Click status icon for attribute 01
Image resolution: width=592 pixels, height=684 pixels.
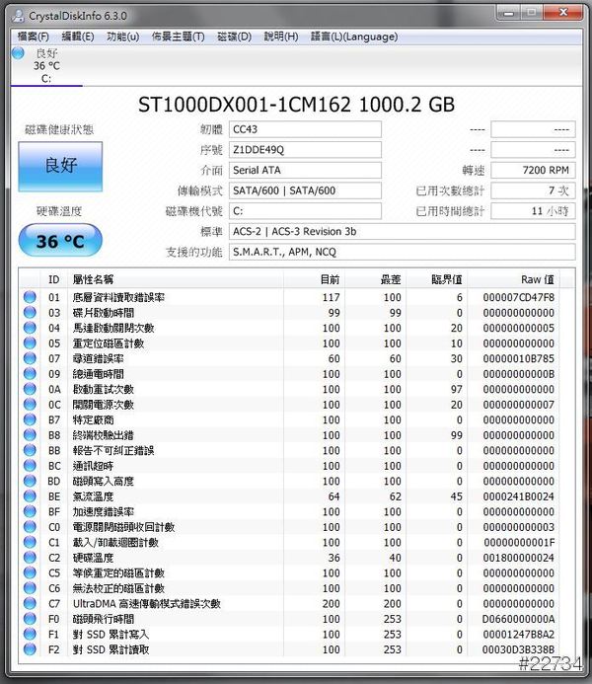point(30,297)
